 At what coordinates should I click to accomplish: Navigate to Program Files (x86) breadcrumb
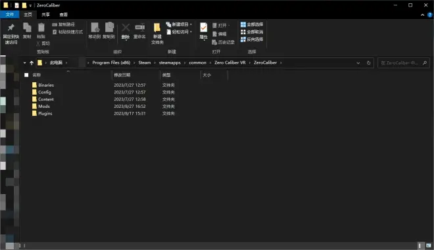111,63
